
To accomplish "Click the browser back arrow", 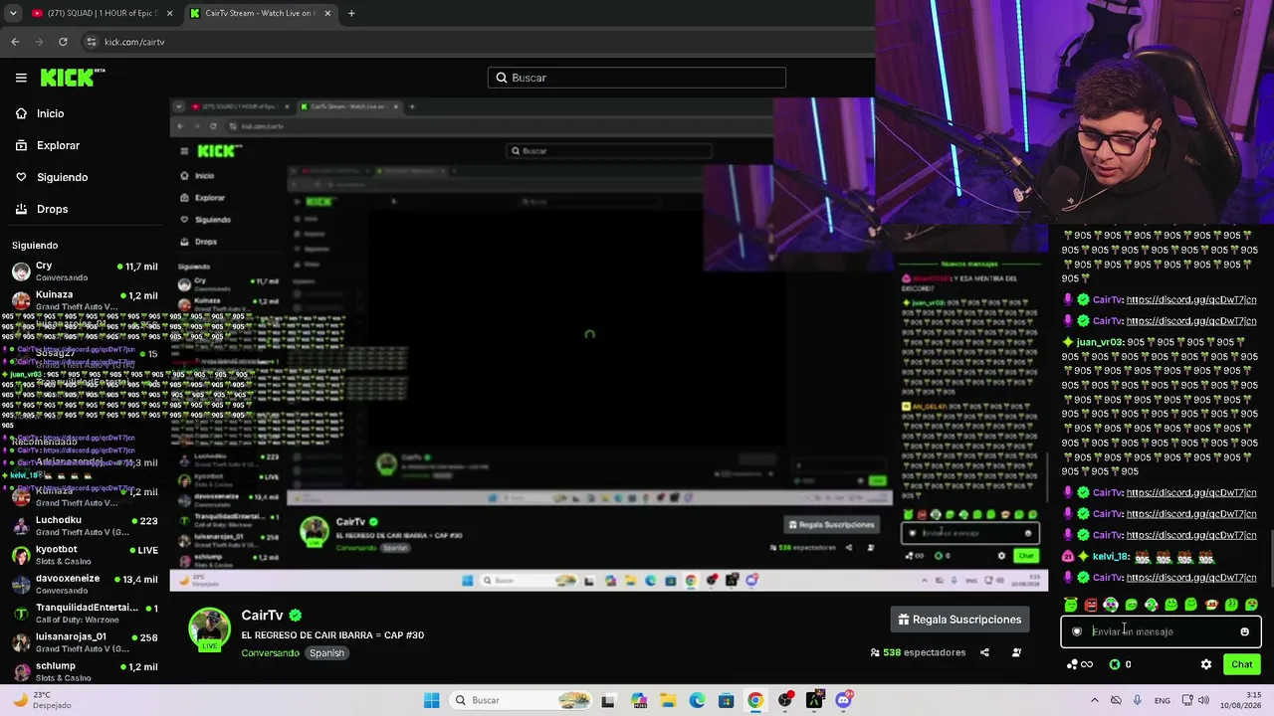I will click(x=15, y=42).
